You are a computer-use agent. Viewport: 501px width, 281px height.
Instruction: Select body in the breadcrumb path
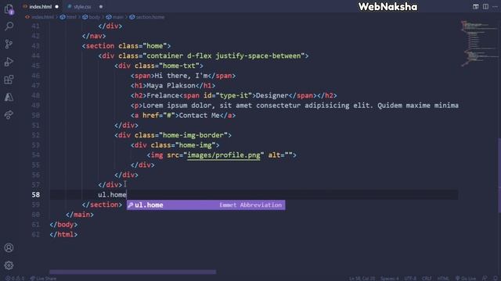94,17
